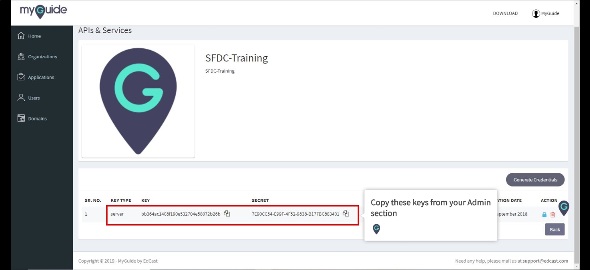Viewport: 590px width, 270px height.
Task: Click the ACTION column header
Action: [x=549, y=200]
